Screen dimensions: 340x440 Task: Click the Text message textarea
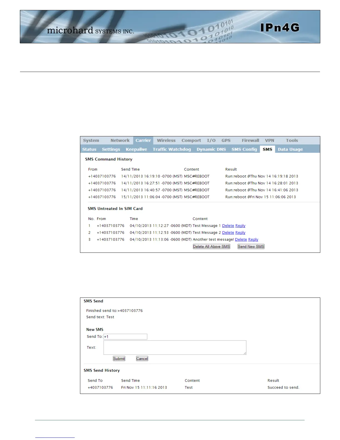coord(175,347)
